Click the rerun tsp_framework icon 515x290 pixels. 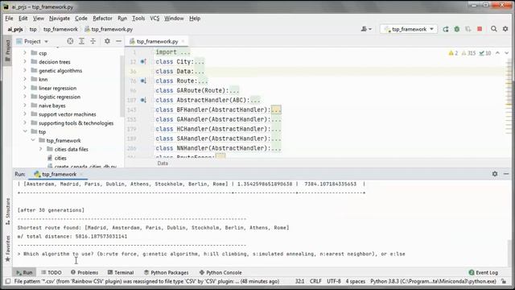[446, 29]
